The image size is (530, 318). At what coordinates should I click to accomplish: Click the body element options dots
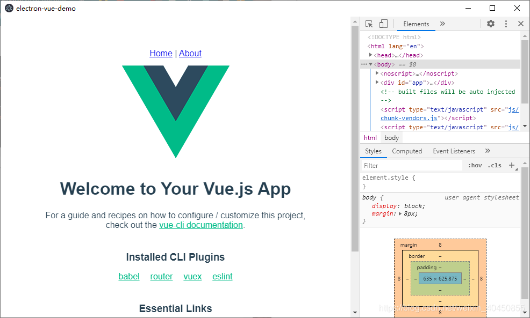[364, 64]
